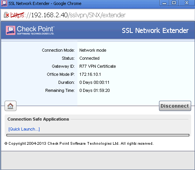
Task: Click the 'Gateway ID:' label
Action: tap(63, 66)
